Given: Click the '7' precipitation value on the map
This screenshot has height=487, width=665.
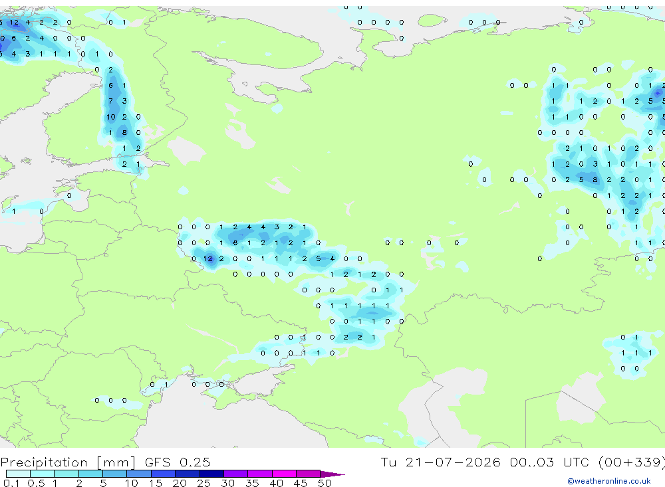Looking at the screenshot, I should (110, 101).
